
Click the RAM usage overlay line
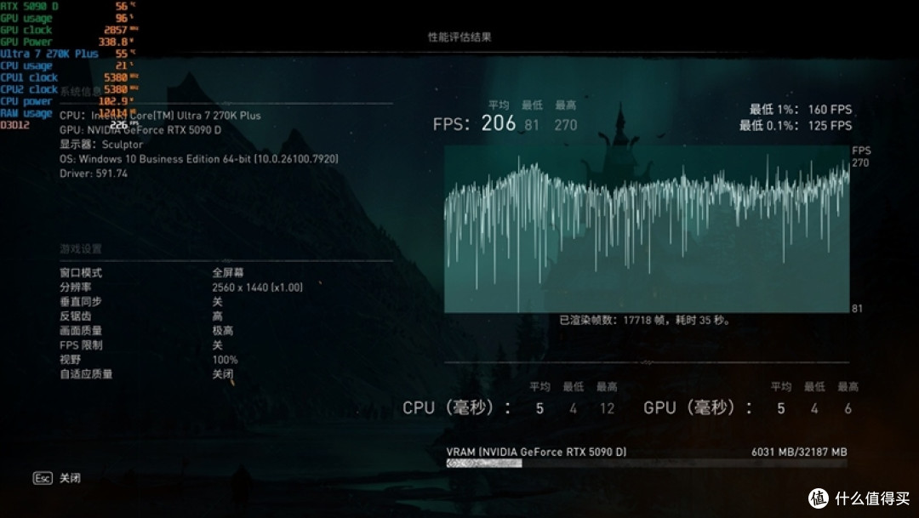click(x=68, y=112)
